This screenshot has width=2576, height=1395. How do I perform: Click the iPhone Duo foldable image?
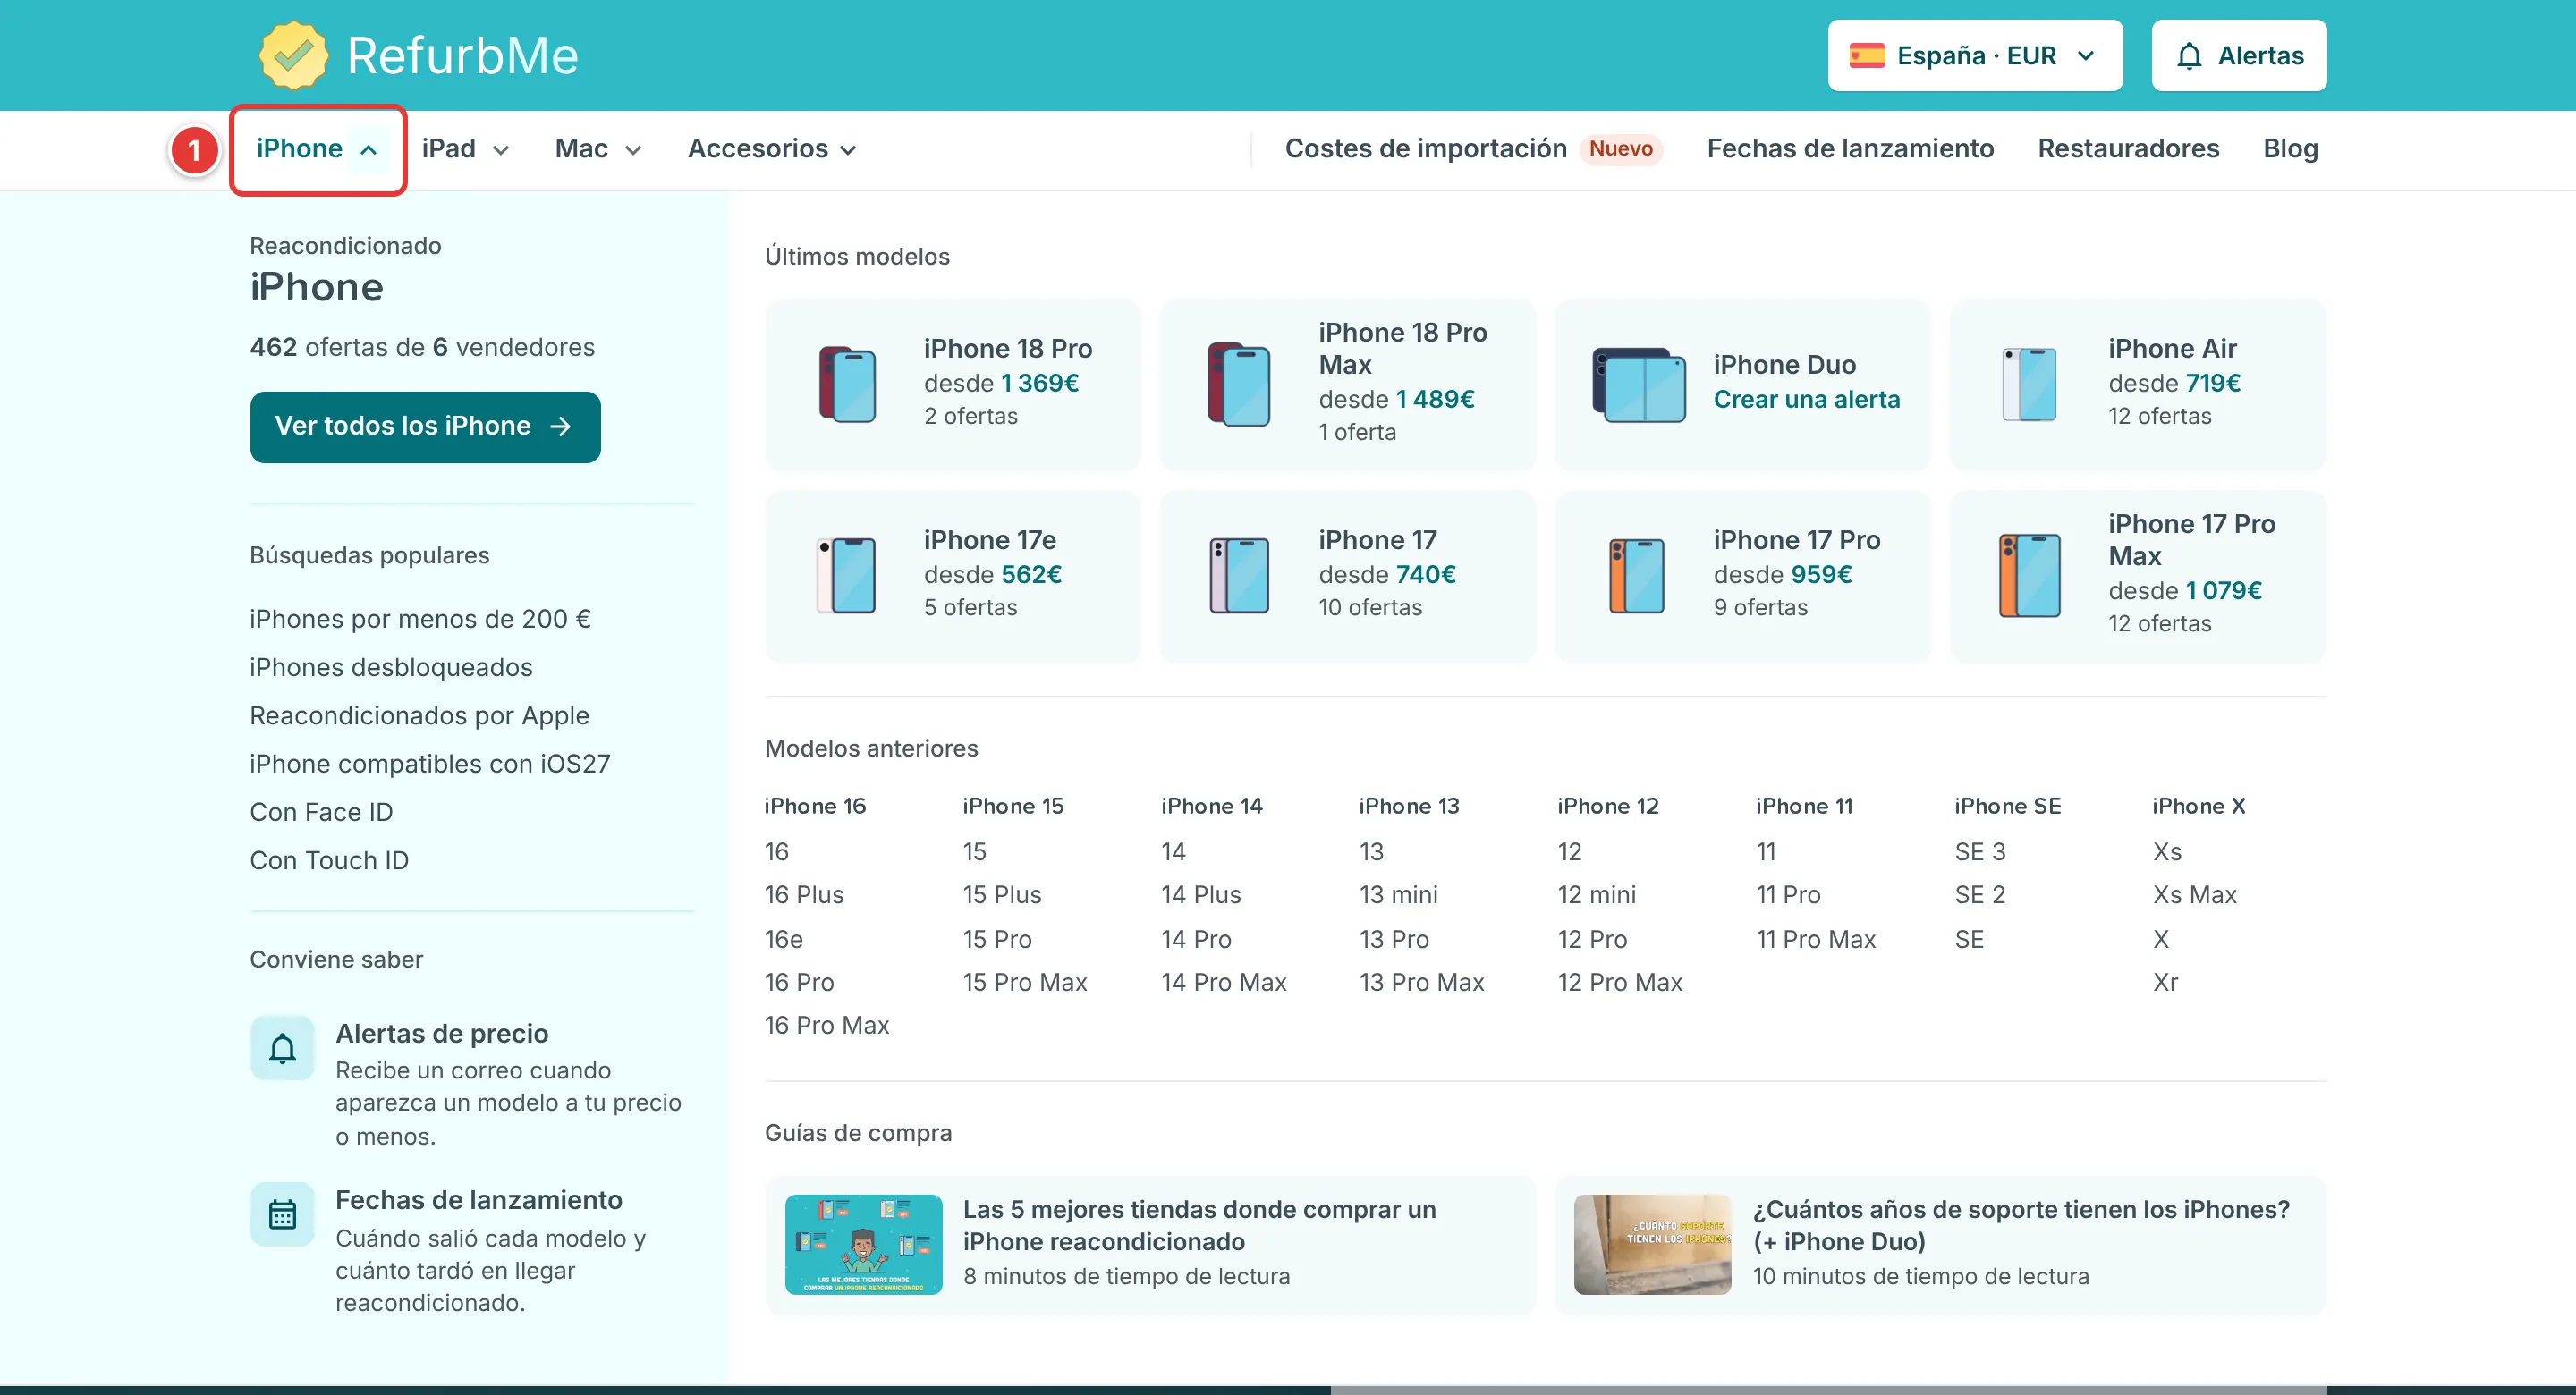point(1638,384)
